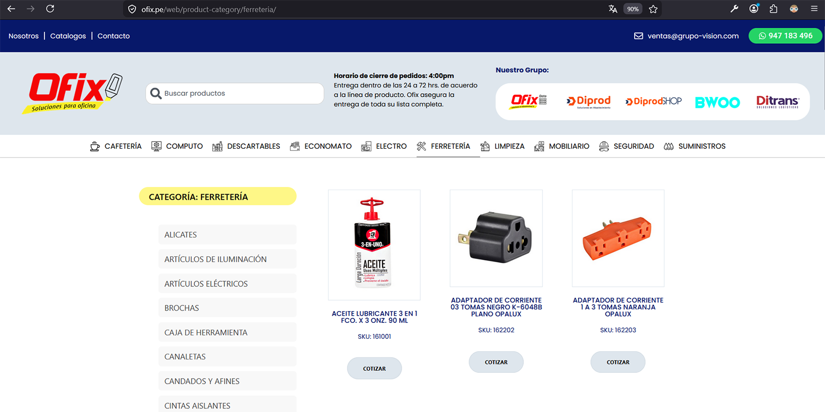Open the ARTÍCULOS DE ILUMINACIÓN subcategory
The width and height of the screenshot is (825, 412).
(x=227, y=259)
